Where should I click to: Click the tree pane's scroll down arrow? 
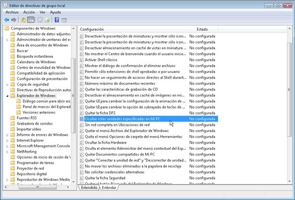(74, 182)
